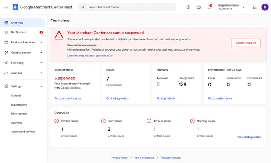Open Data sources settings
The width and height of the screenshot is (271, 163).
19,114
